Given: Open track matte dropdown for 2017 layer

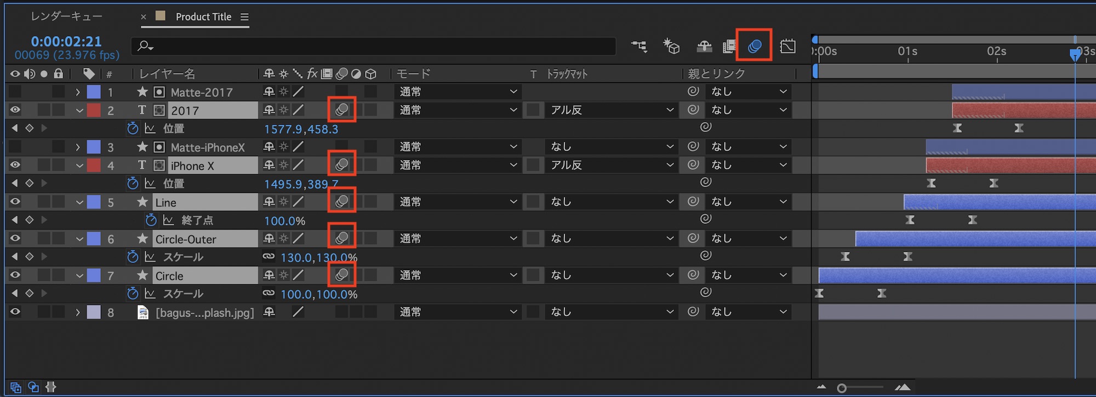Looking at the screenshot, I should tap(610, 110).
